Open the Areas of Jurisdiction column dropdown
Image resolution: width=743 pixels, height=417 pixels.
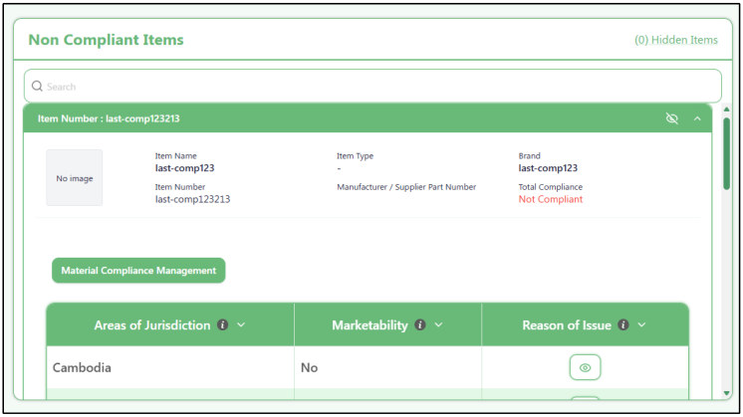[241, 324]
